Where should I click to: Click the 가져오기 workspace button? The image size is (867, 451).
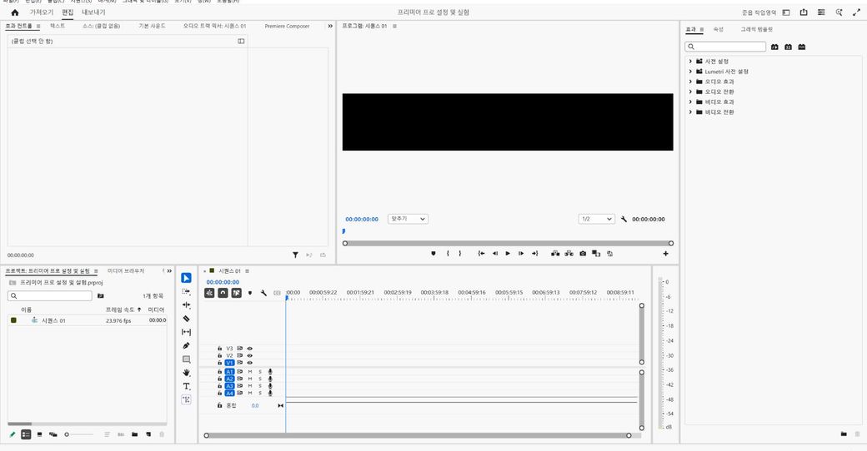[x=42, y=12]
